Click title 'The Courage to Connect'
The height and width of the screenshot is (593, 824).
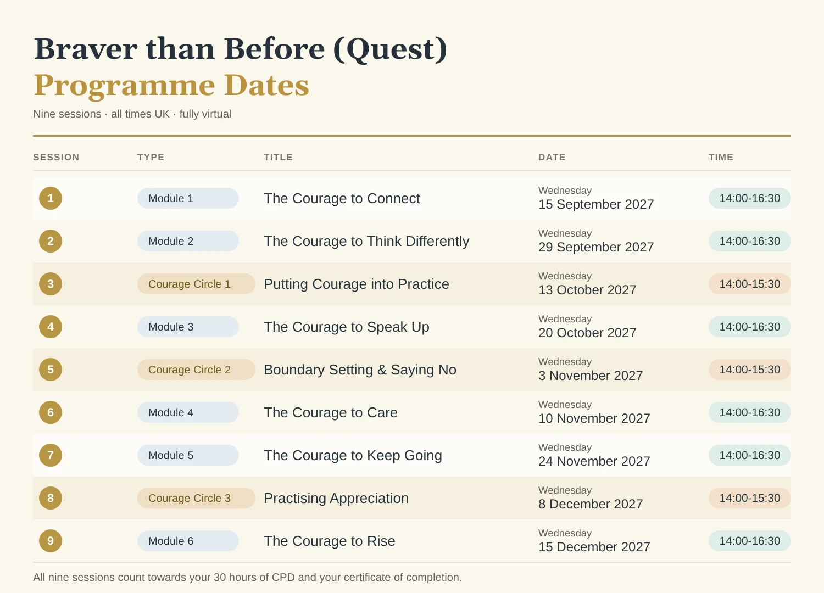[x=342, y=198]
